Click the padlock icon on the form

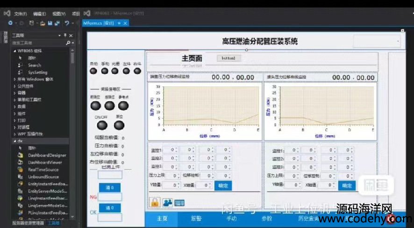coord(155,202)
